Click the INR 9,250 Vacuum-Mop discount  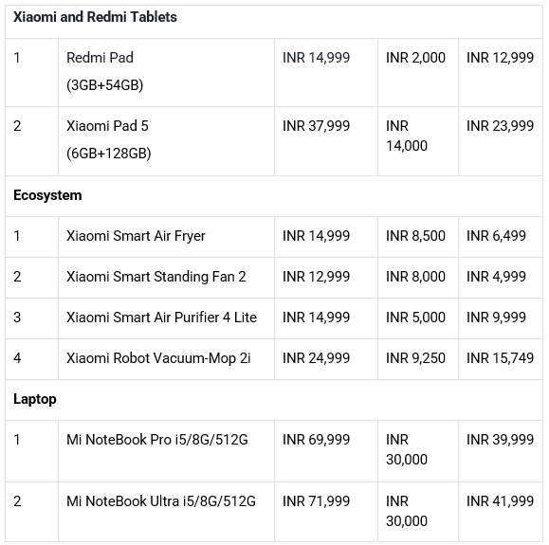(x=415, y=358)
